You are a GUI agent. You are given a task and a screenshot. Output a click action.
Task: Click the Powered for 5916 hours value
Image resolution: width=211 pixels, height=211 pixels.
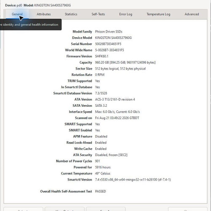pyautogui.click(x=103, y=167)
